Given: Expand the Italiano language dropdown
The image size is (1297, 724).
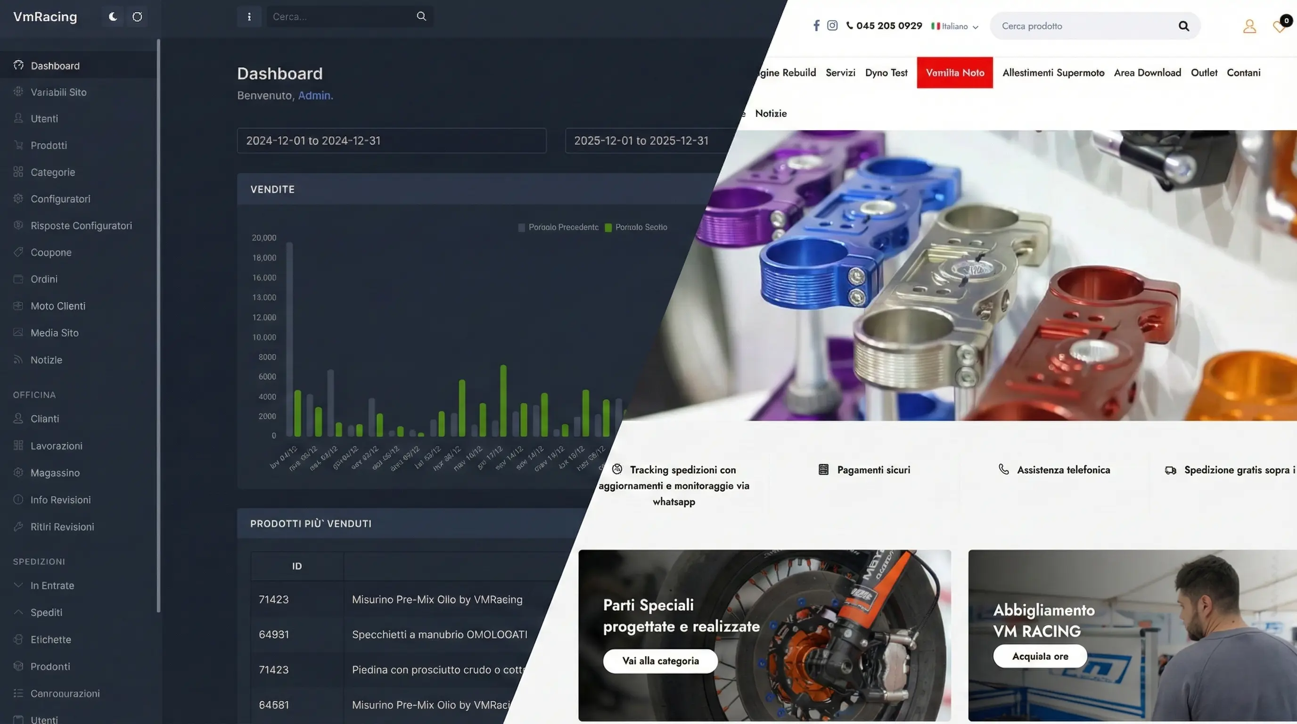Looking at the screenshot, I should click(955, 26).
